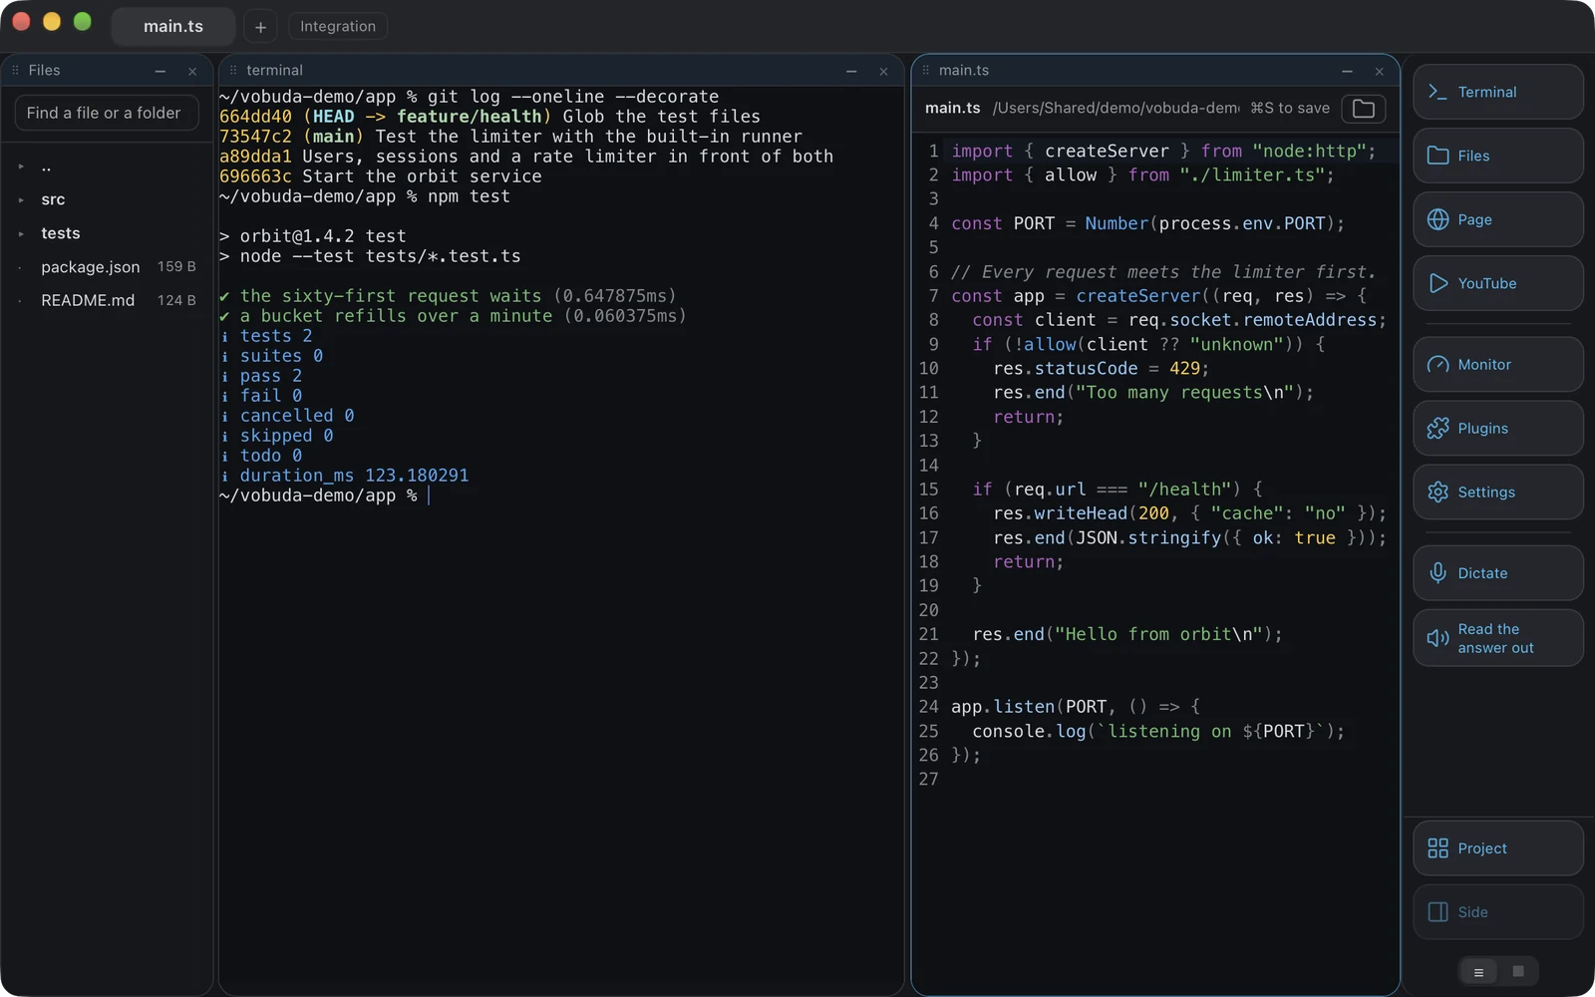Image resolution: width=1595 pixels, height=997 pixels.
Task: Close the Files panel
Action: [192, 71]
